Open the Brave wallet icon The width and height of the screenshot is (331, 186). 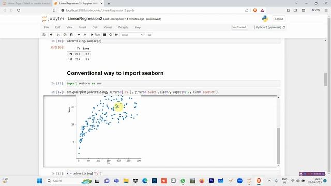[304, 10]
